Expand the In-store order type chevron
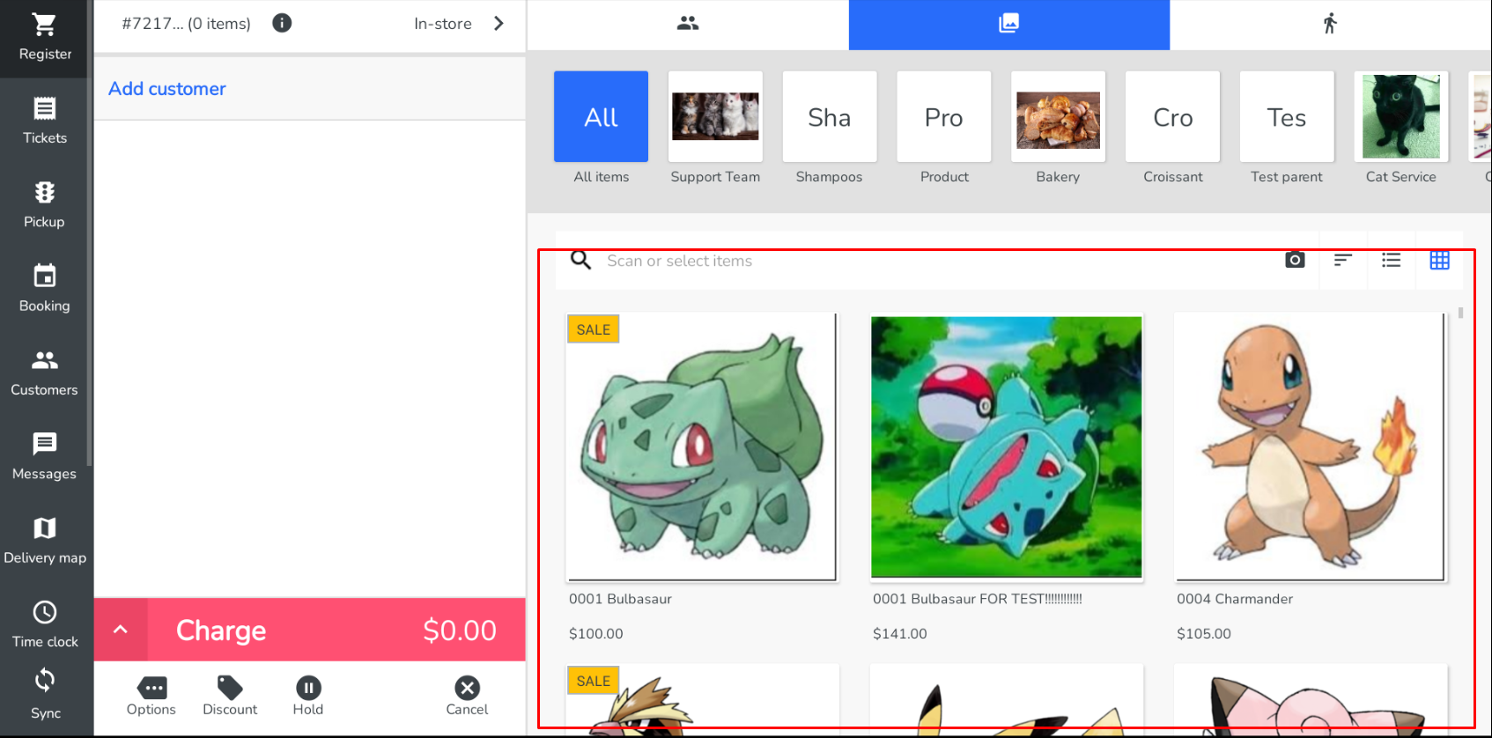 click(499, 24)
